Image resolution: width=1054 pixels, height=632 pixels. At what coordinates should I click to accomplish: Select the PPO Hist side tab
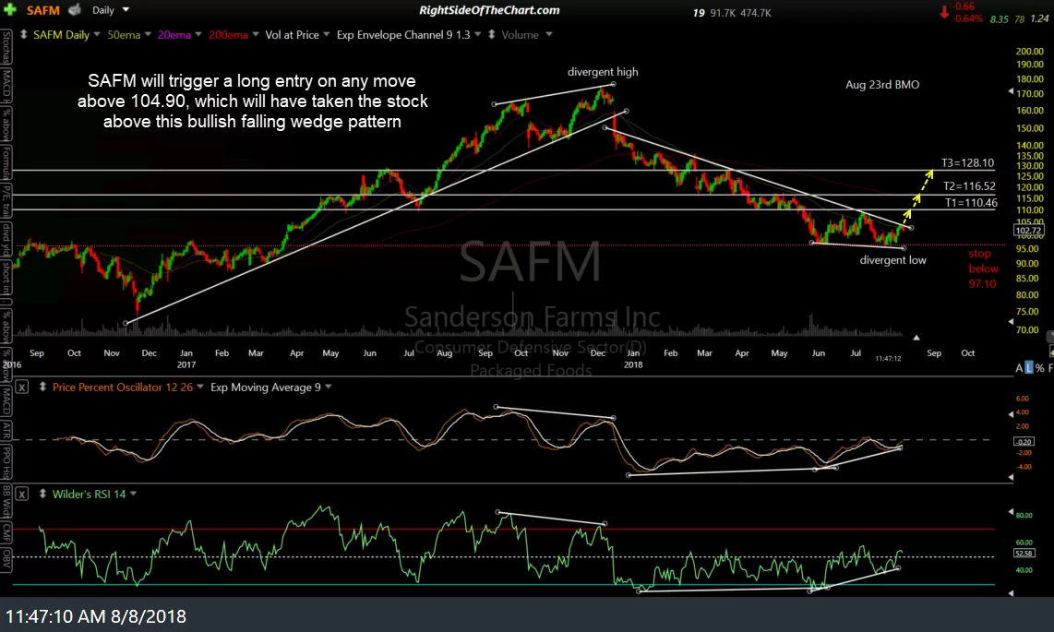(x=6, y=462)
